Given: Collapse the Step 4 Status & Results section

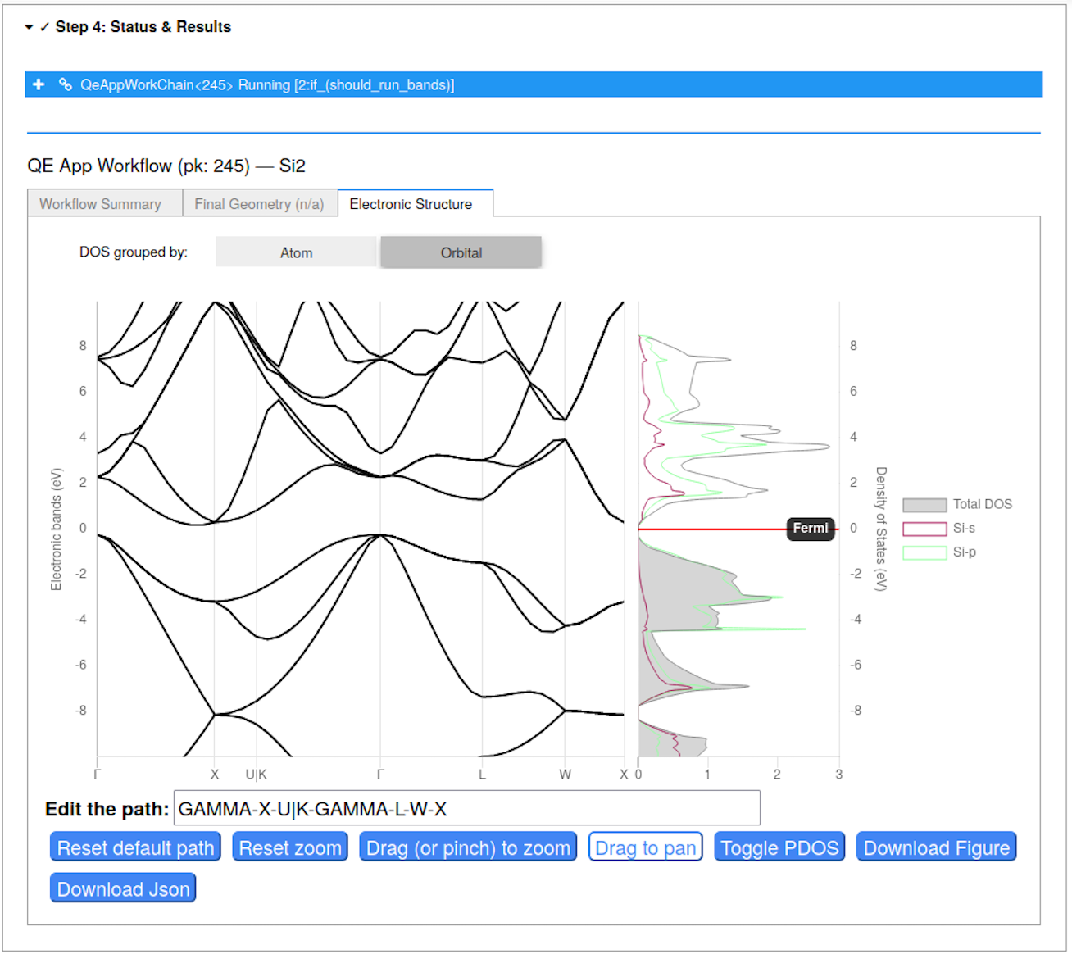Looking at the screenshot, I should pos(30,27).
